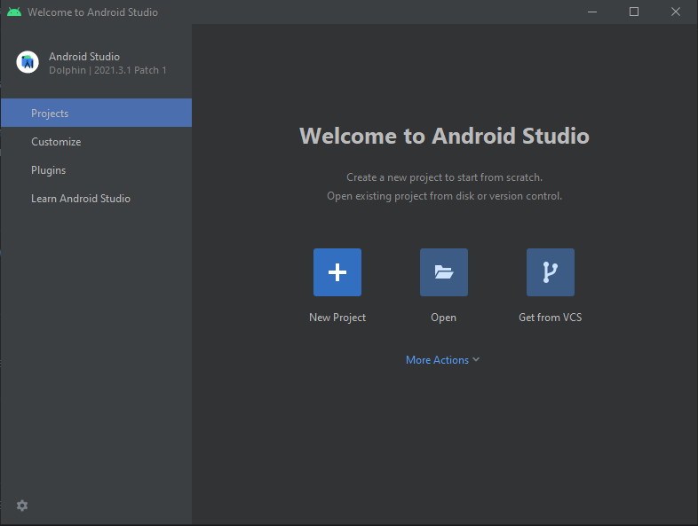Go to Learn Android Studio tab
The height and width of the screenshot is (526, 698).
click(96, 199)
